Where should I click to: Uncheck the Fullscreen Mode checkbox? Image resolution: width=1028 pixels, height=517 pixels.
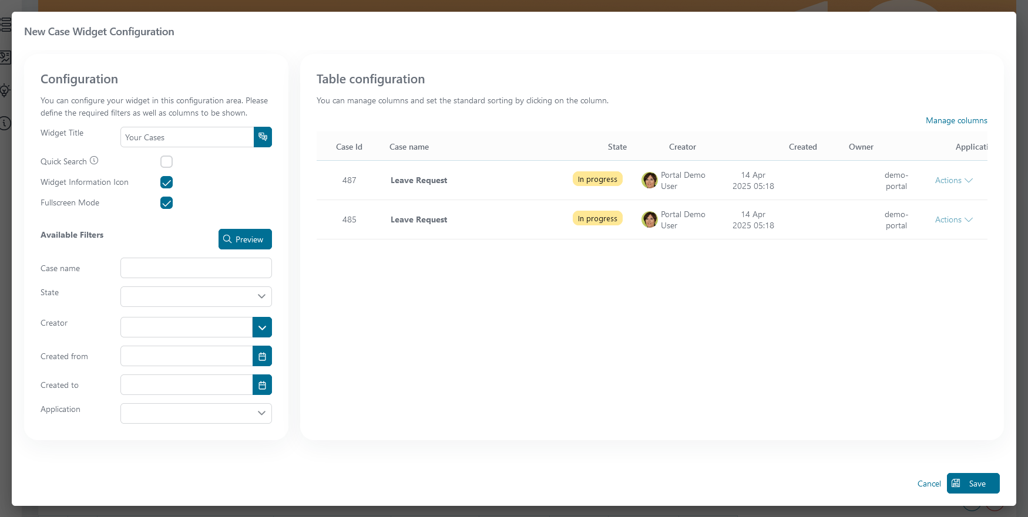[166, 202]
